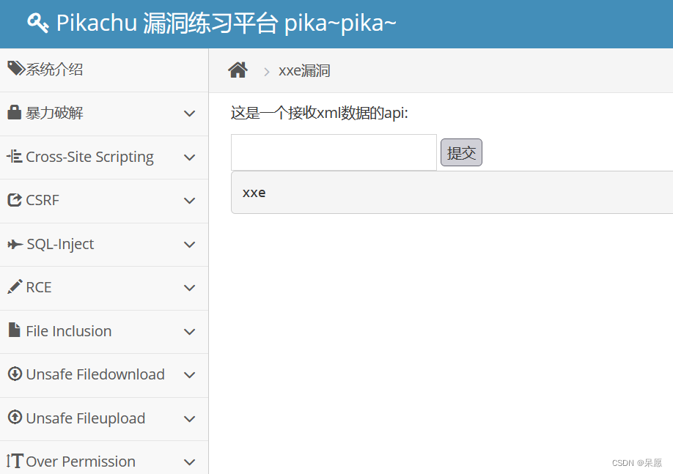This screenshot has height=474, width=673.
Task: Select the upload icon next to Unsafe Fileupload
Action: 14,418
